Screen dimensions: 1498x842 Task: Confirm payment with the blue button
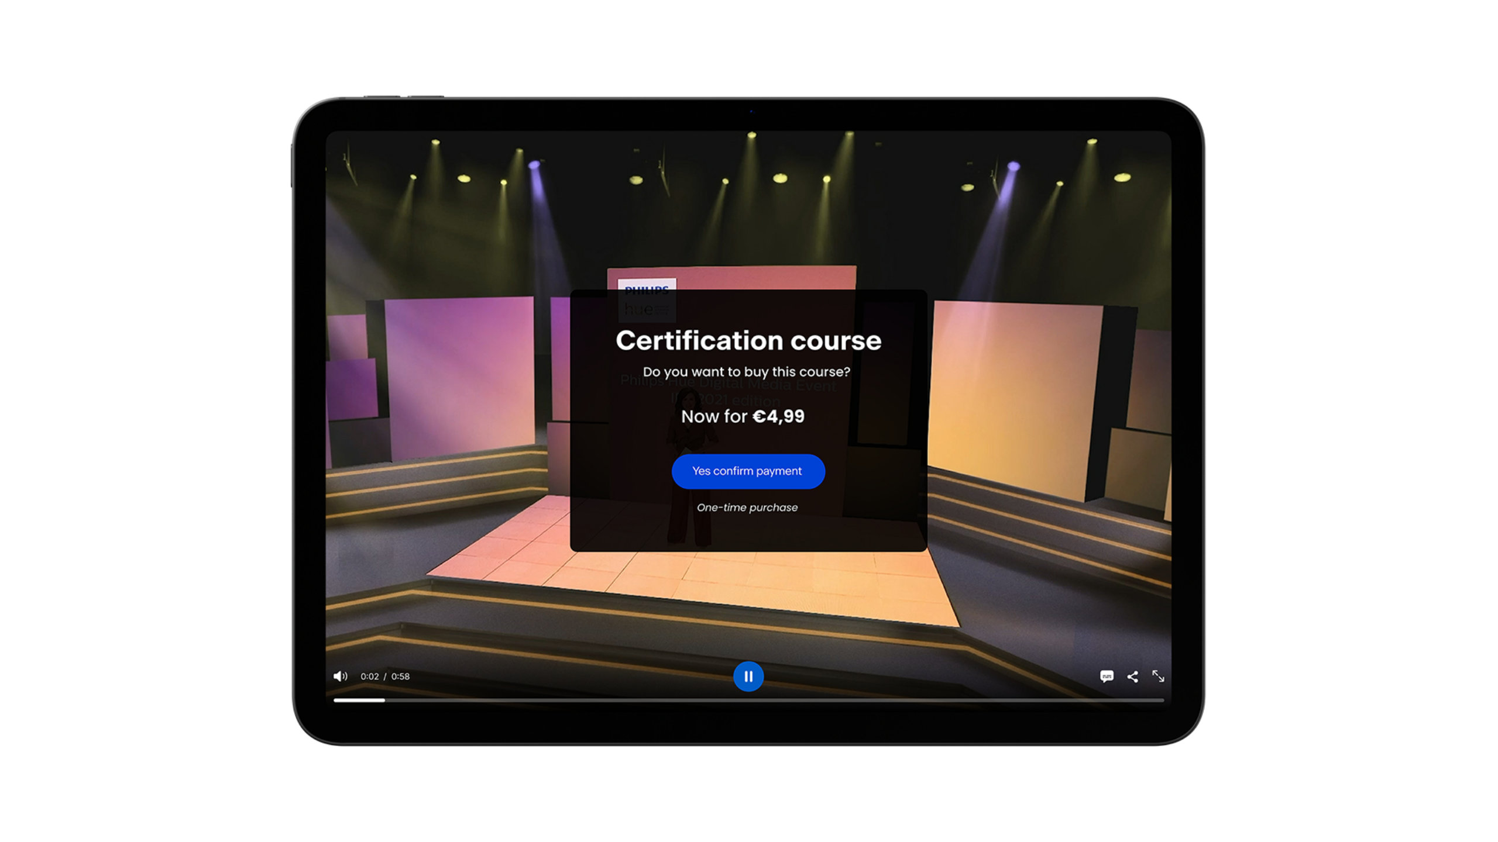coord(748,471)
